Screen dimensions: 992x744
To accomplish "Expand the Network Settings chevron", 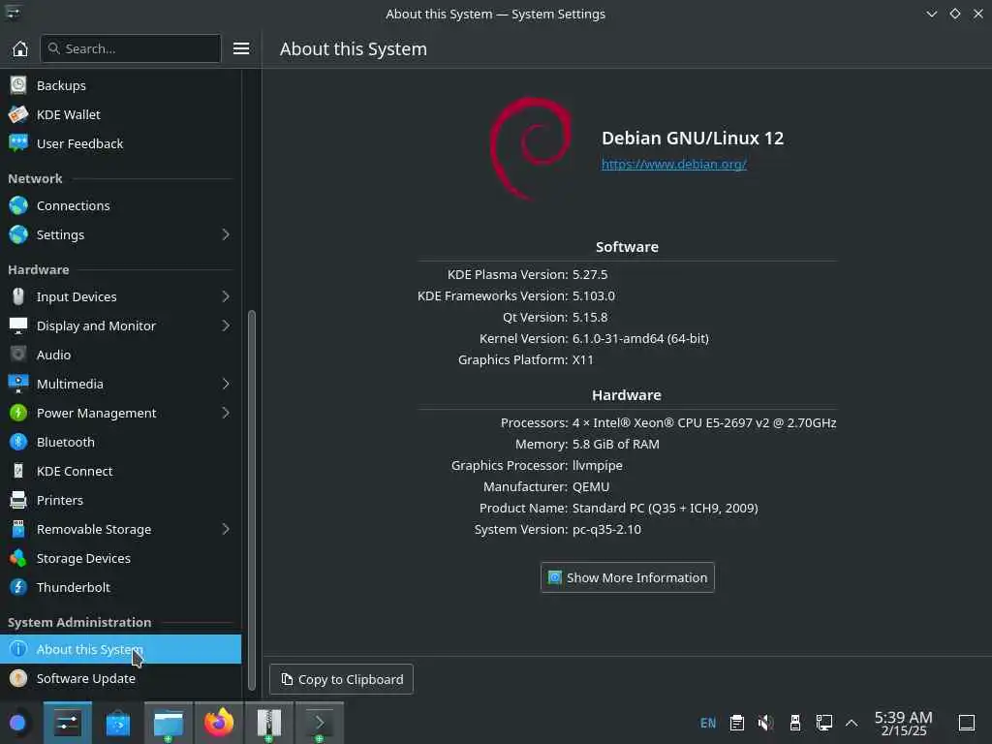I will [226, 234].
